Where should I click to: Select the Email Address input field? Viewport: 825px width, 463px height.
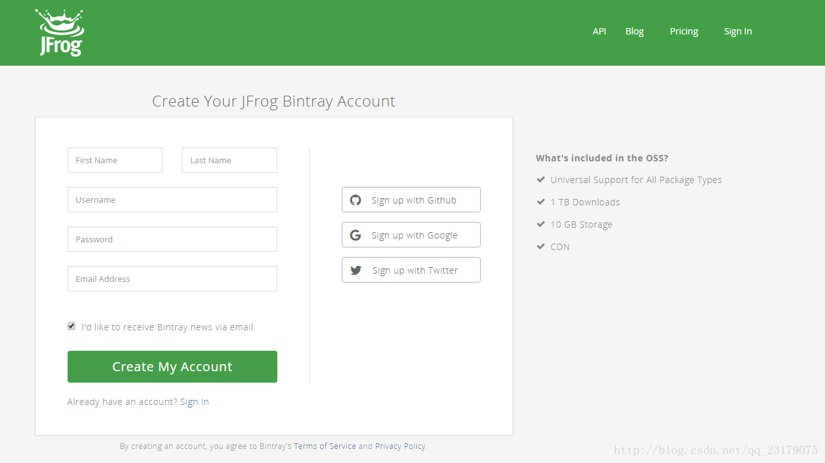pyautogui.click(x=172, y=279)
